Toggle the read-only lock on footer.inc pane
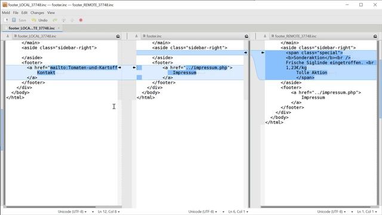 (x=247, y=36)
